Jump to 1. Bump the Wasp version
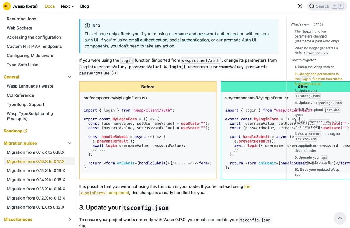The width and height of the screenshot is (350, 228). [314, 67]
